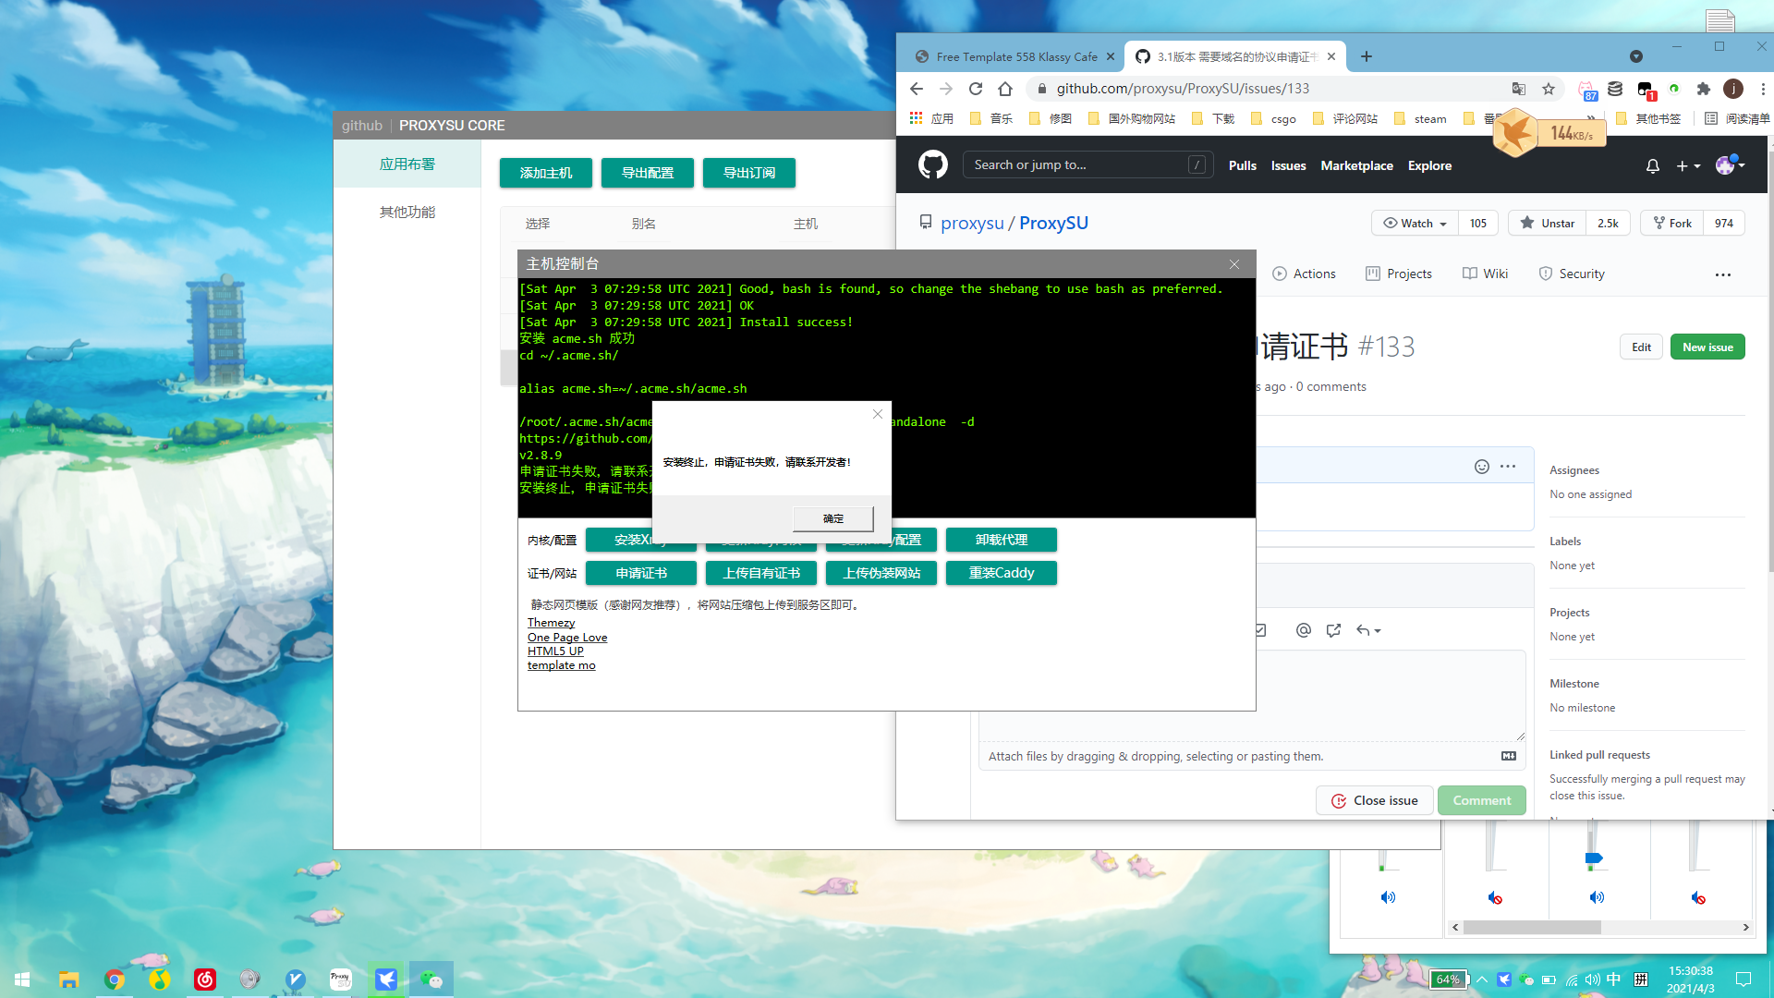1774x998 pixels.
Task: Click the GitHub logo in header
Action: pos(932,165)
